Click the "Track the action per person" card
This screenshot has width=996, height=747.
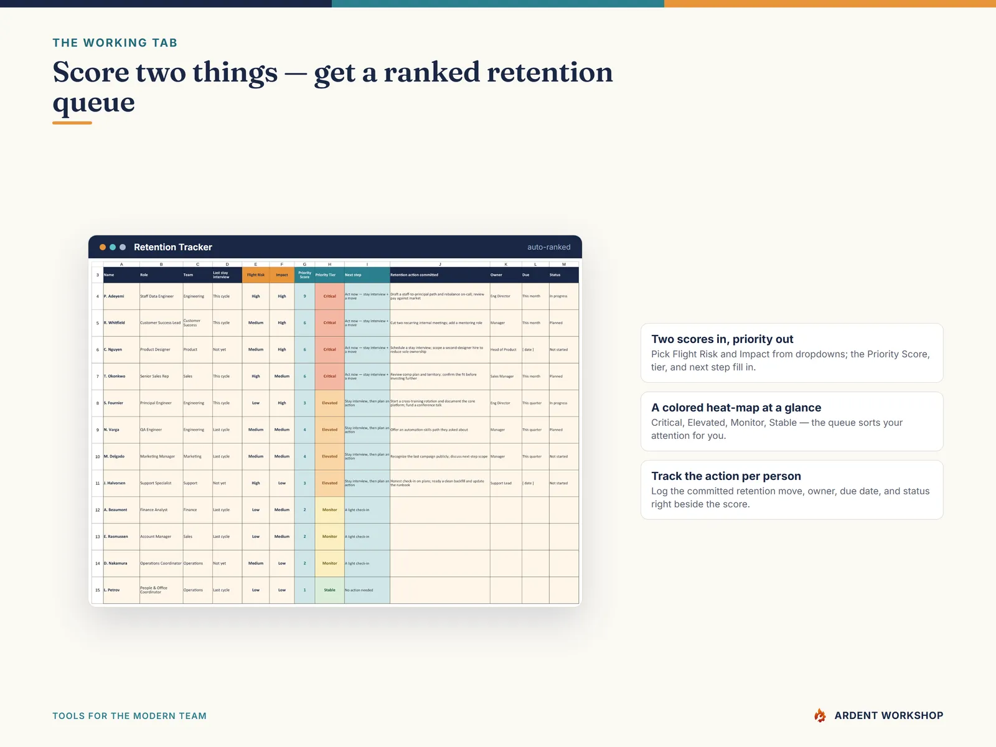[792, 490]
